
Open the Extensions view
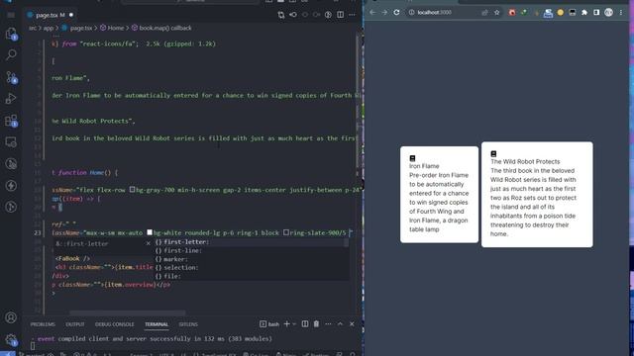pyautogui.click(x=11, y=121)
